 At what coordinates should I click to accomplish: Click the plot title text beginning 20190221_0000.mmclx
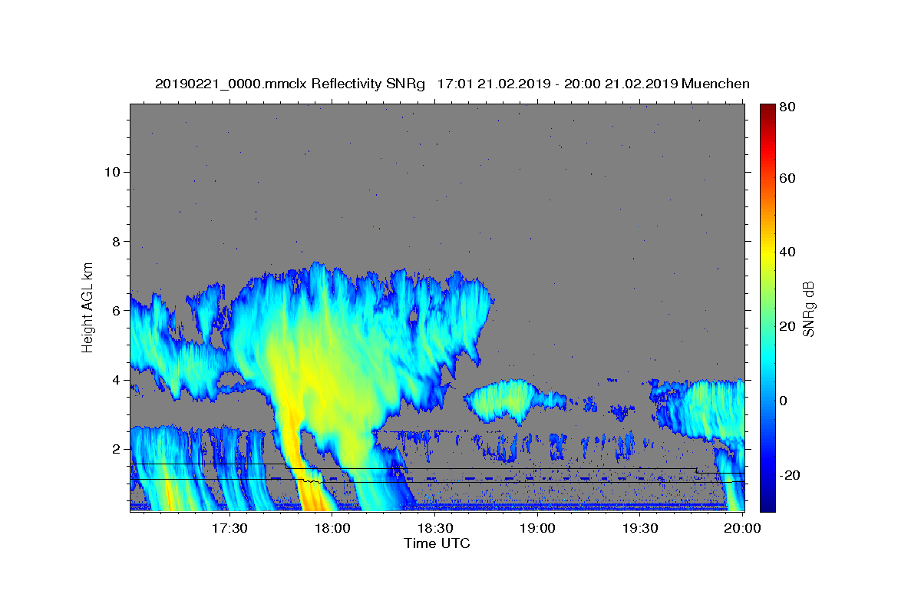(x=452, y=84)
